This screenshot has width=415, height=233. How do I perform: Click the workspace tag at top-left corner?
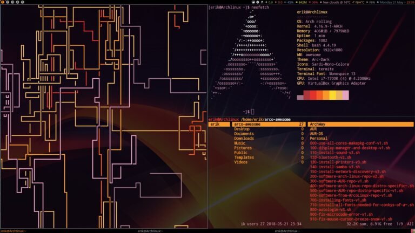(x=2, y=2)
